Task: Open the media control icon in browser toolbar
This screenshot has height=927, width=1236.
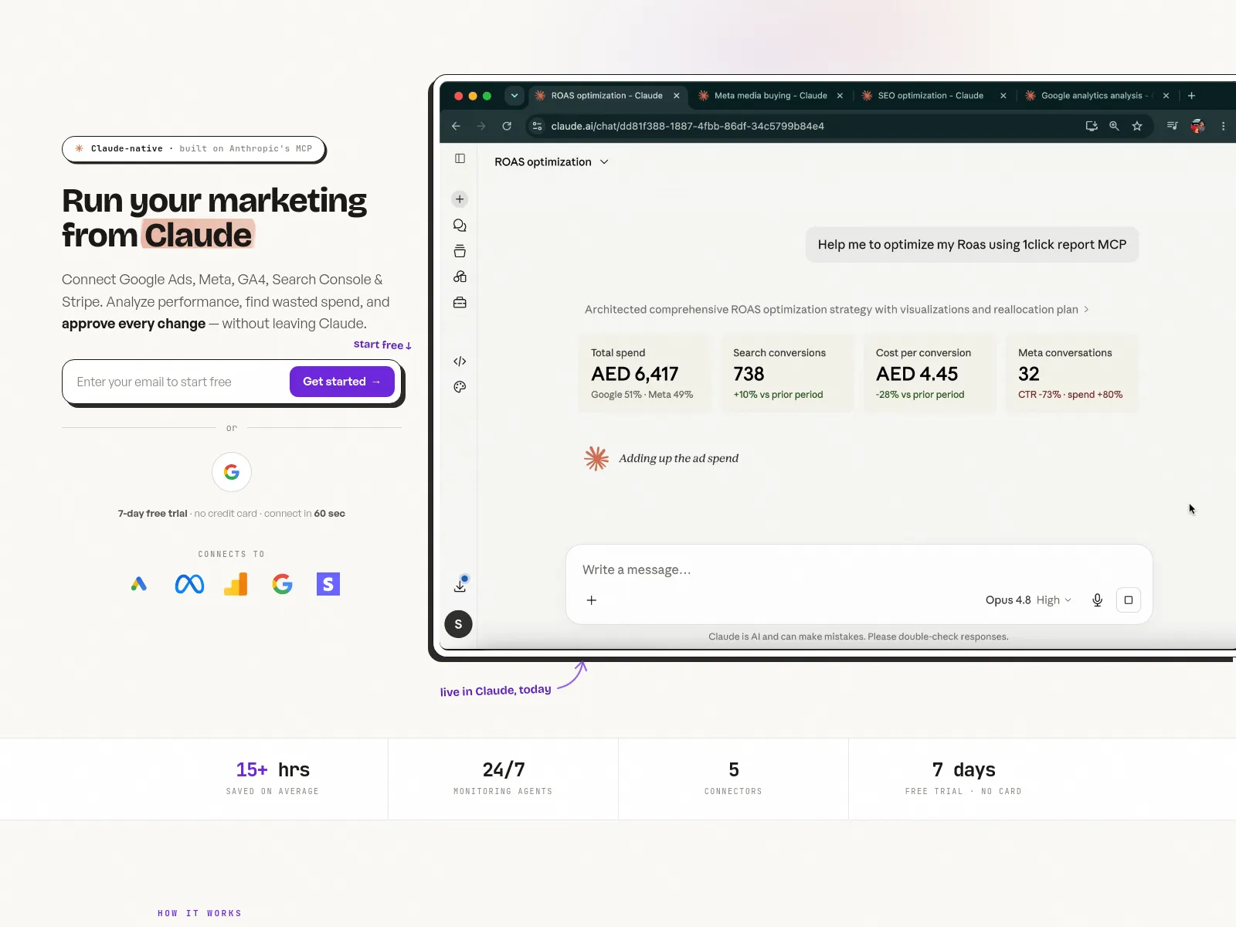Action: point(1172,126)
